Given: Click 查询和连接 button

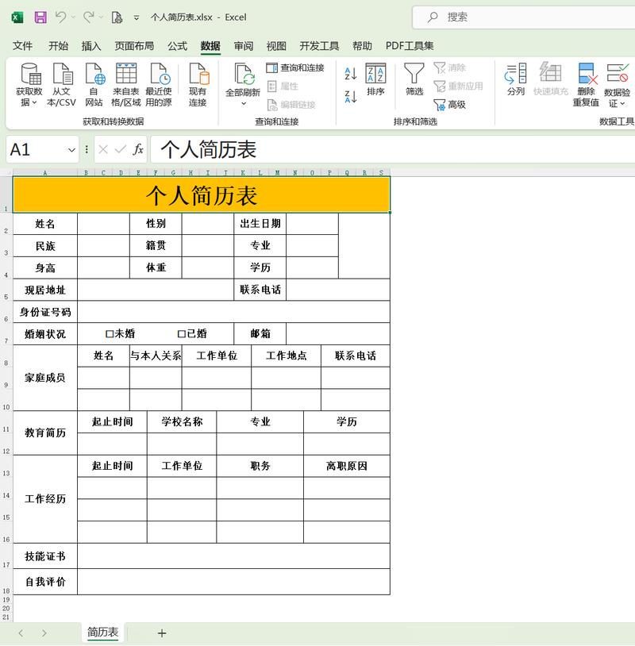Looking at the screenshot, I should pos(295,67).
